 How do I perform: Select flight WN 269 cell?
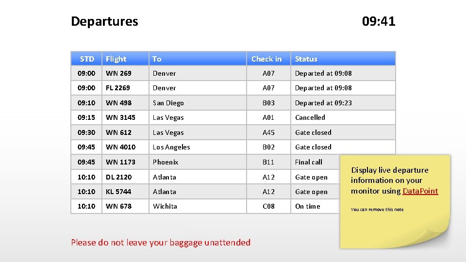click(125, 73)
